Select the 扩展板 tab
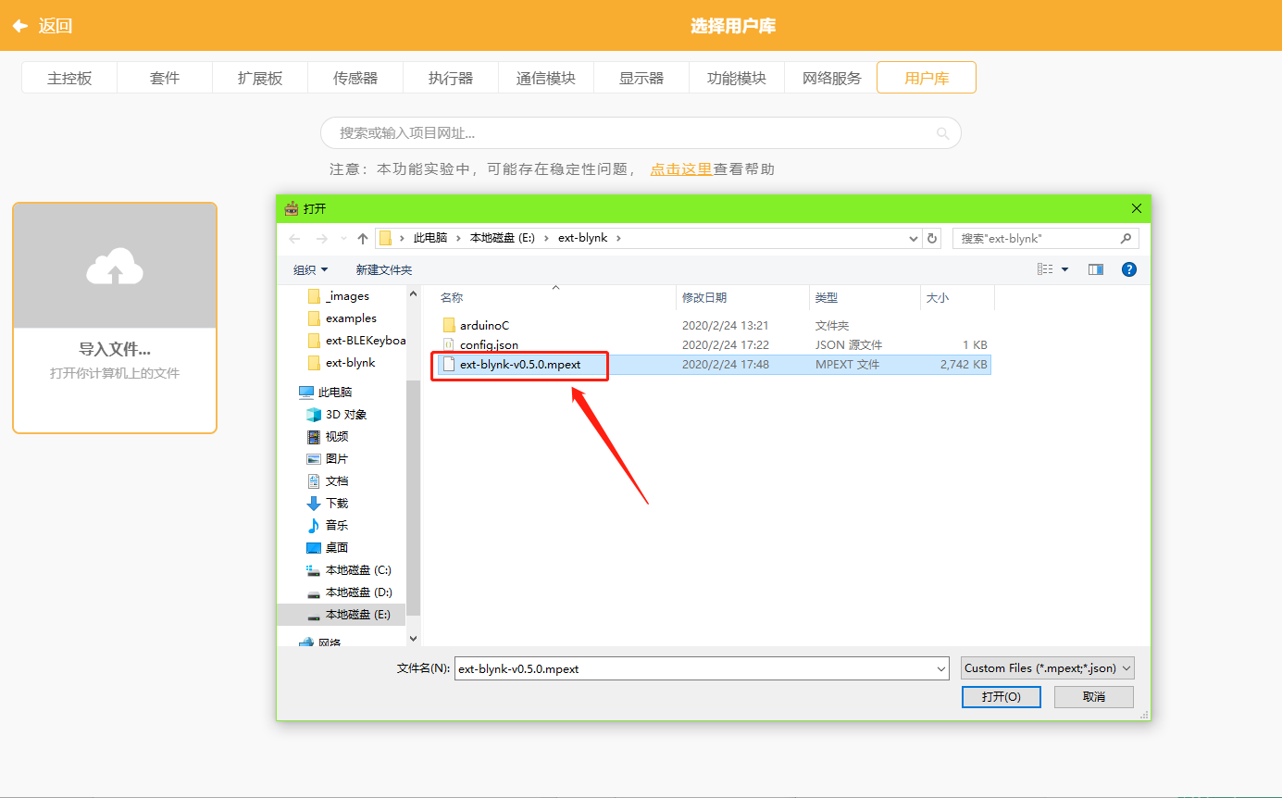 260,78
